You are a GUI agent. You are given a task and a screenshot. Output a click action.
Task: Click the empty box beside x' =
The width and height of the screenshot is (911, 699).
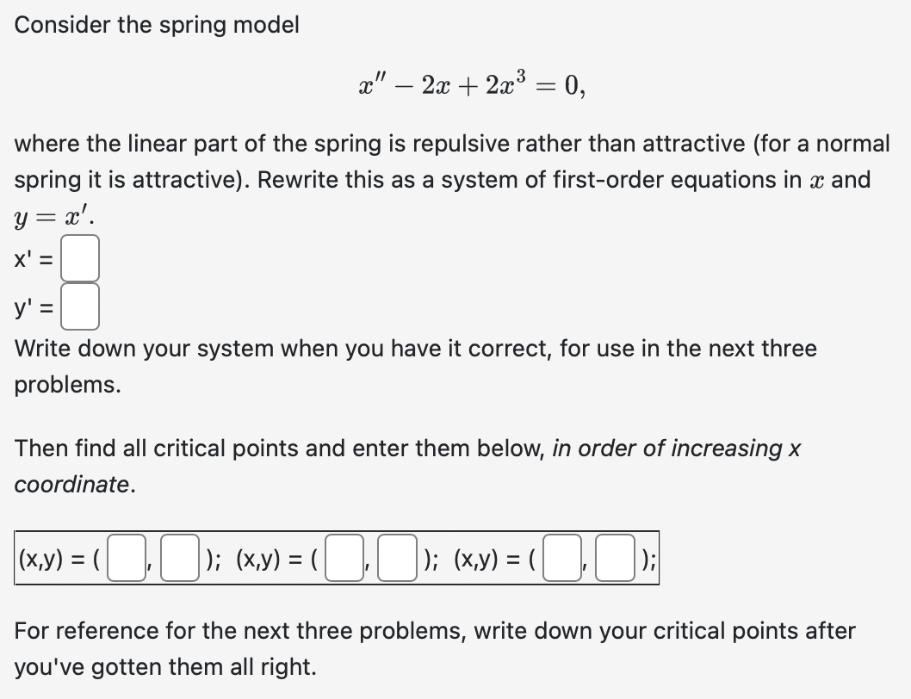tap(80, 261)
